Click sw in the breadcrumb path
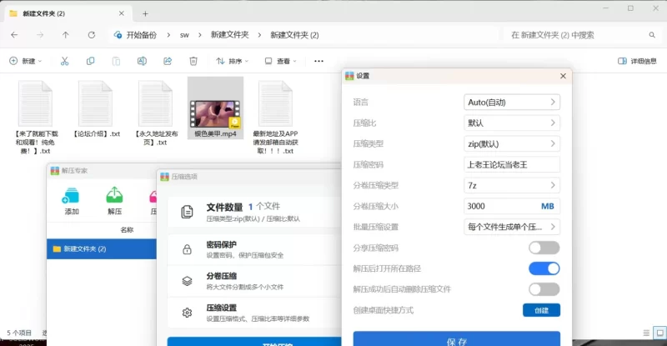The height and width of the screenshot is (346, 667). [x=184, y=35]
